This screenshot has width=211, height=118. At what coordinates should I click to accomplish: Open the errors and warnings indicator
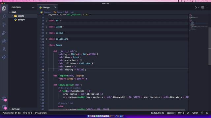[28, 113]
